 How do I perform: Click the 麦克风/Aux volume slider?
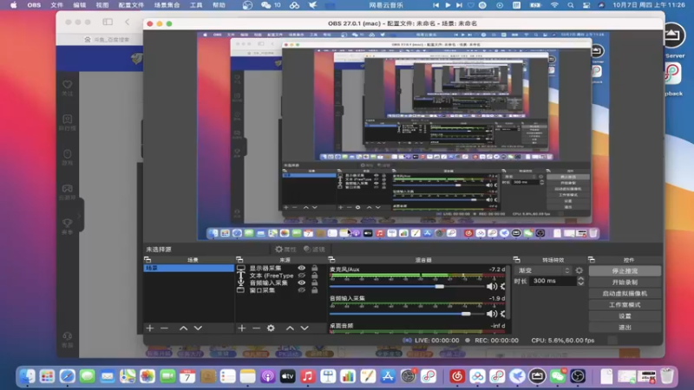click(407, 287)
